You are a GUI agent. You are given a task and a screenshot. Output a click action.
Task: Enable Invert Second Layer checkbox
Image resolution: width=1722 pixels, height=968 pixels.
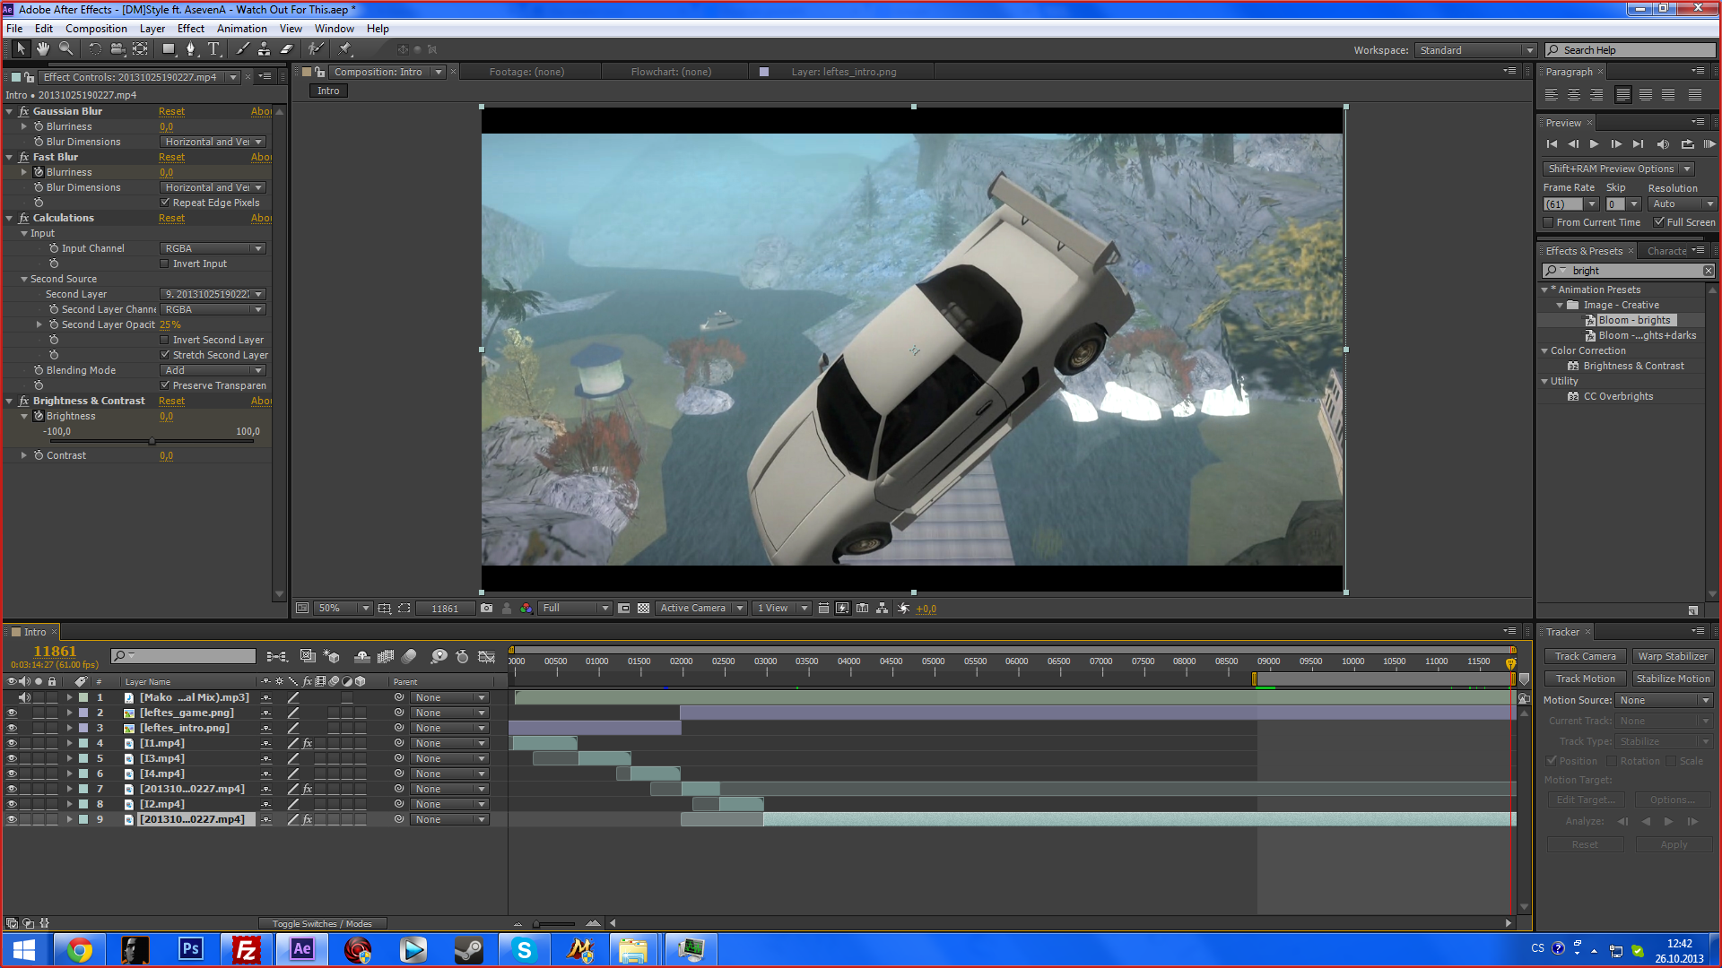pyautogui.click(x=165, y=340)
